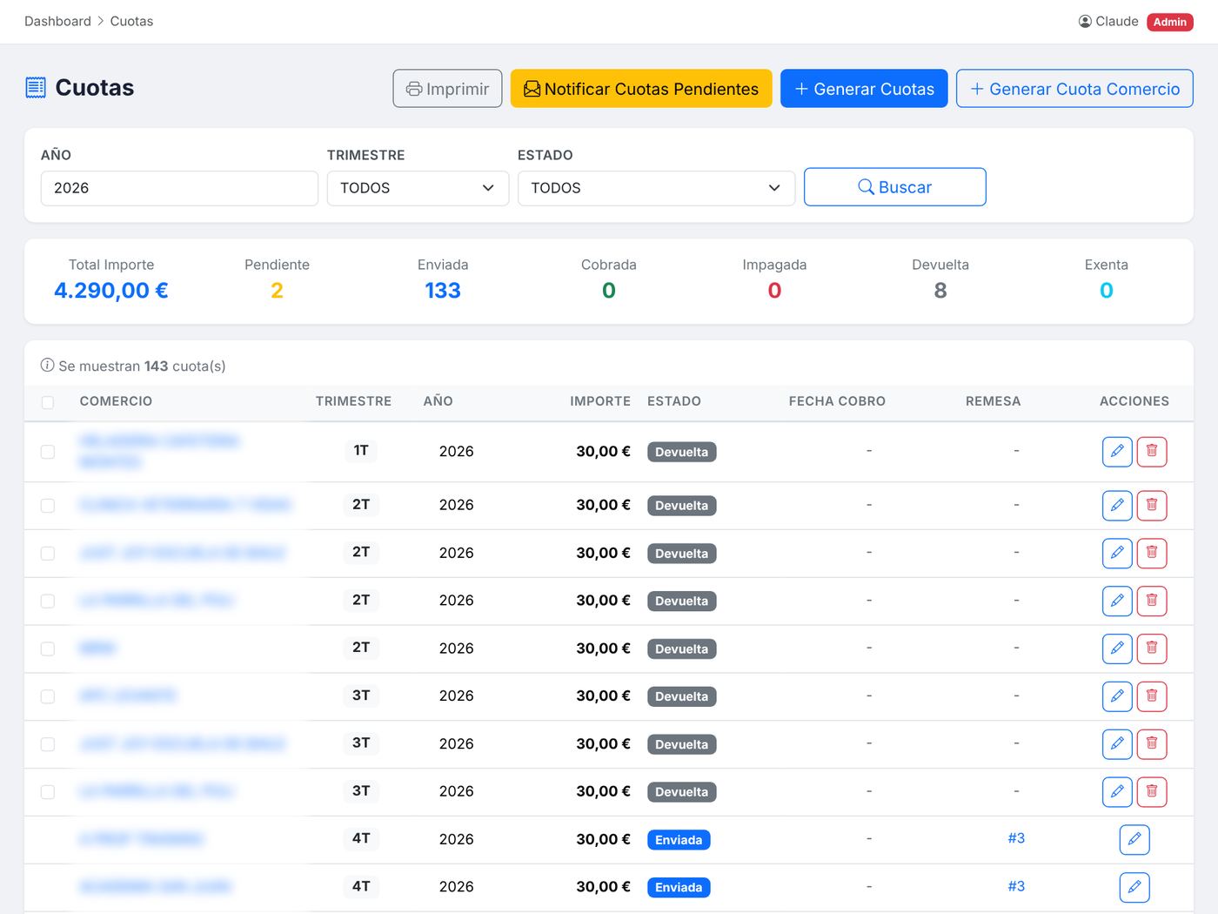Click the user avatar icon beside Claude
Image resolution: width=1218 pixels, height=914 pixels.
coord(1085,22)
